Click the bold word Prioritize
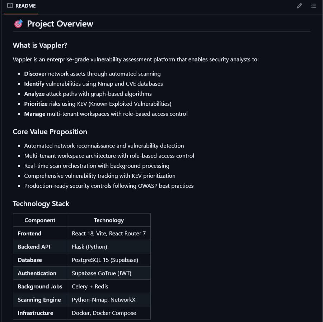 pos(36,104)
